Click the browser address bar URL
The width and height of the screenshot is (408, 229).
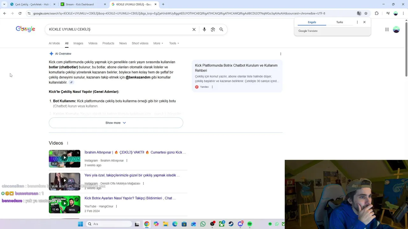[x=178, y=13]
